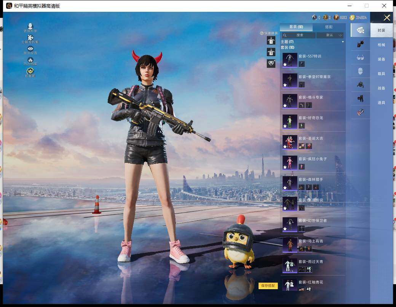Click third small item under 套装-森林猎手
396x307 pixels.
tap(316, 187)
